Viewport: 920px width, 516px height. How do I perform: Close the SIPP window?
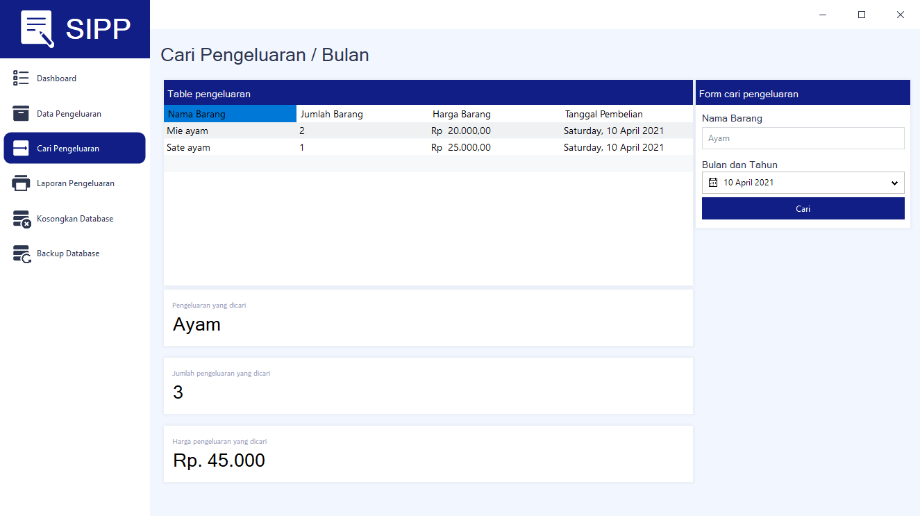[x=901, y=15]
